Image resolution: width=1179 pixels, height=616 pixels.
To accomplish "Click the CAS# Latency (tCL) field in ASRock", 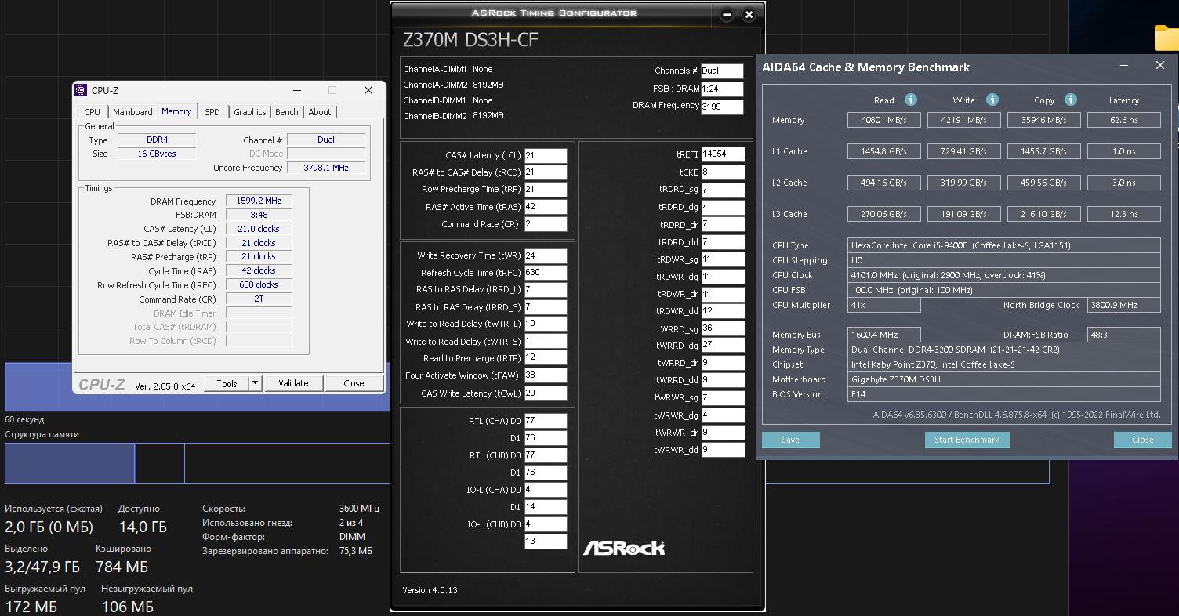I will (546, 155).
